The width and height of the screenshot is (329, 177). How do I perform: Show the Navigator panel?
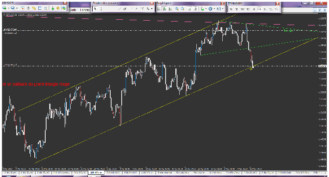34,8
